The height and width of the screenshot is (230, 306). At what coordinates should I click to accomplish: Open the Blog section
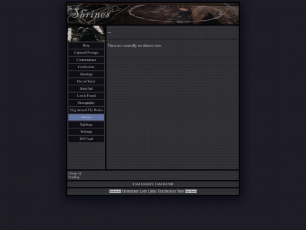(x=86, y=45)
